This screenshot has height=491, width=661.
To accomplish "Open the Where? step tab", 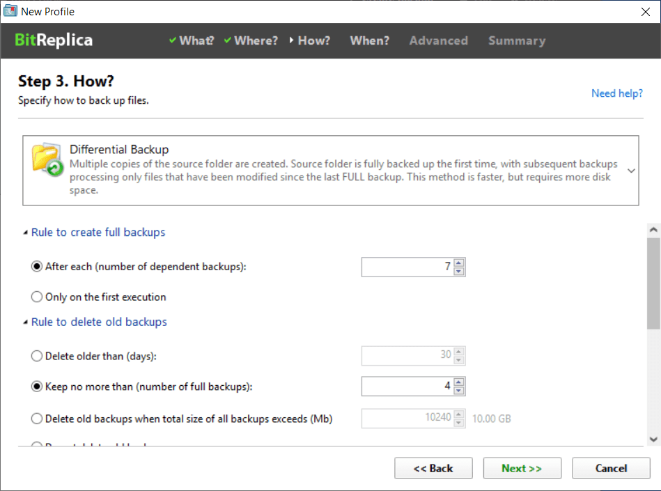I will pos(251,40).
